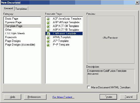Select CSS Style Sheets category
The width and height of the screenshot is (140, 103).
point(15,33)
